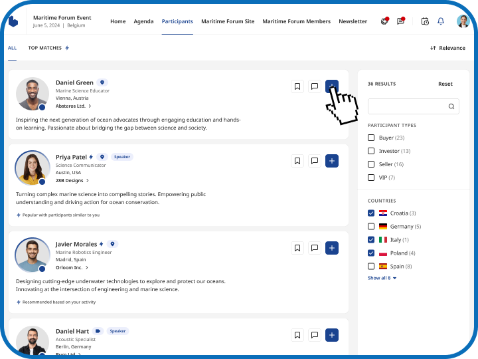Click the plus button for Priya Patel
This screenshot has width=478, height=359.
[x=332, y=161]
